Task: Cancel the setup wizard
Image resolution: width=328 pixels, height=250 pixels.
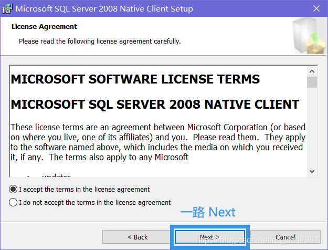Action: [x=285, y=237]
